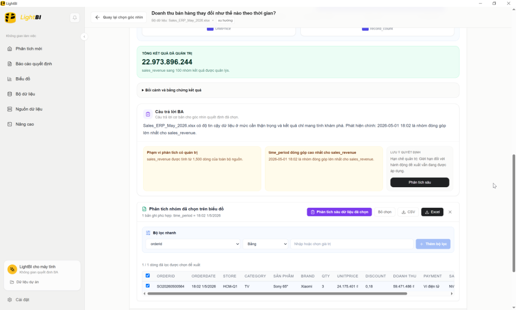Image resolution: width=516 pixels, height=310 pixels.
Task: Click the Phân tích mới home icon
Action: tap(10, 49)
